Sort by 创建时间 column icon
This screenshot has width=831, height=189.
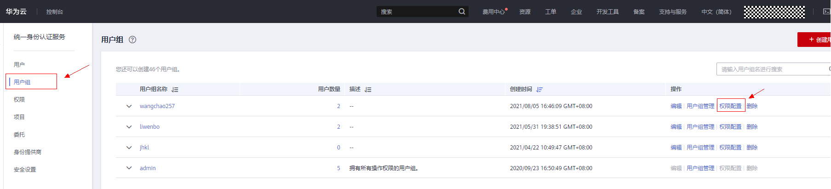point(539,90)
